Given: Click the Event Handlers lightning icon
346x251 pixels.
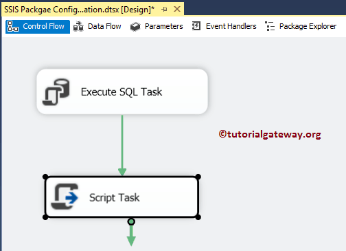Looking at the screenshot, I should click(x=196, y=26).
